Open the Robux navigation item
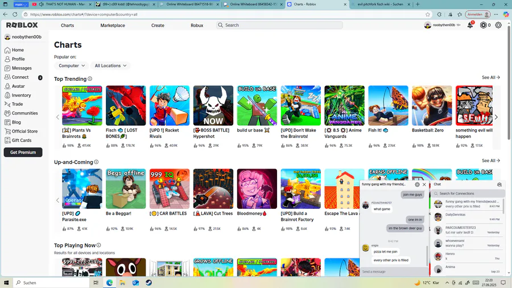 [197, 26]
